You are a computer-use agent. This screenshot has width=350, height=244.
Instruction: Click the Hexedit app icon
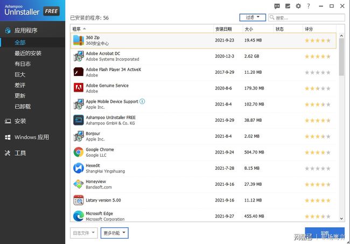(x=79, y=168)
